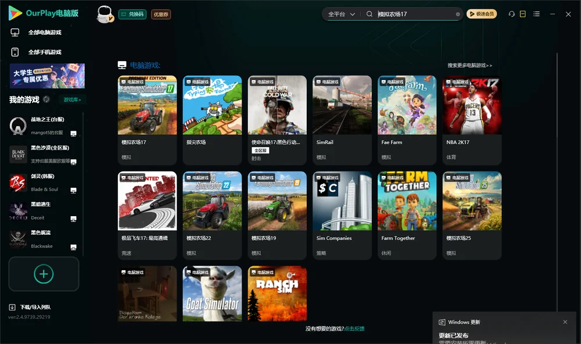Viewport: 581px width, 344px height.
Task: Go to 全部手机游戏 in sidebar
Action: (x=45, y=52)
